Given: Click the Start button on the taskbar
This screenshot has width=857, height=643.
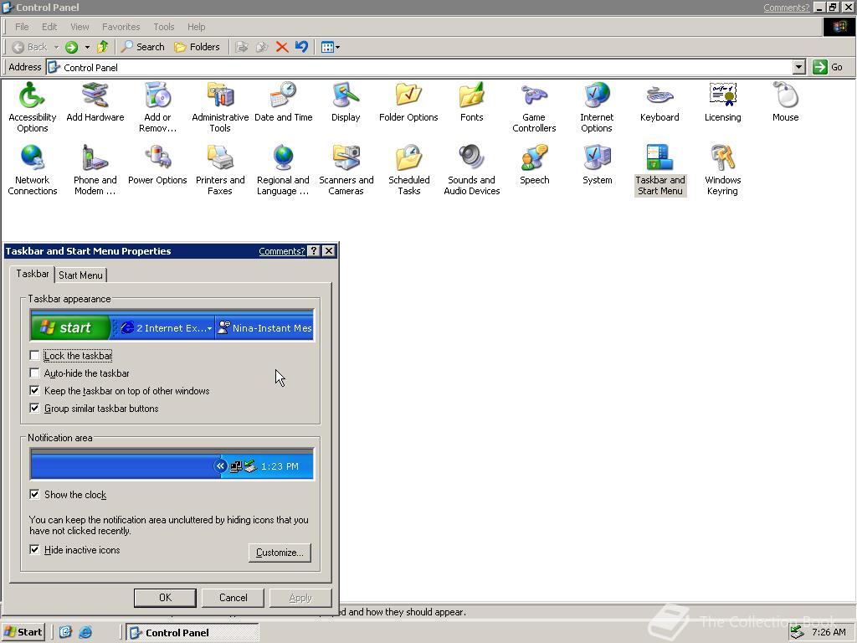Looking at the screenshot, I should [x=23, y=631].
